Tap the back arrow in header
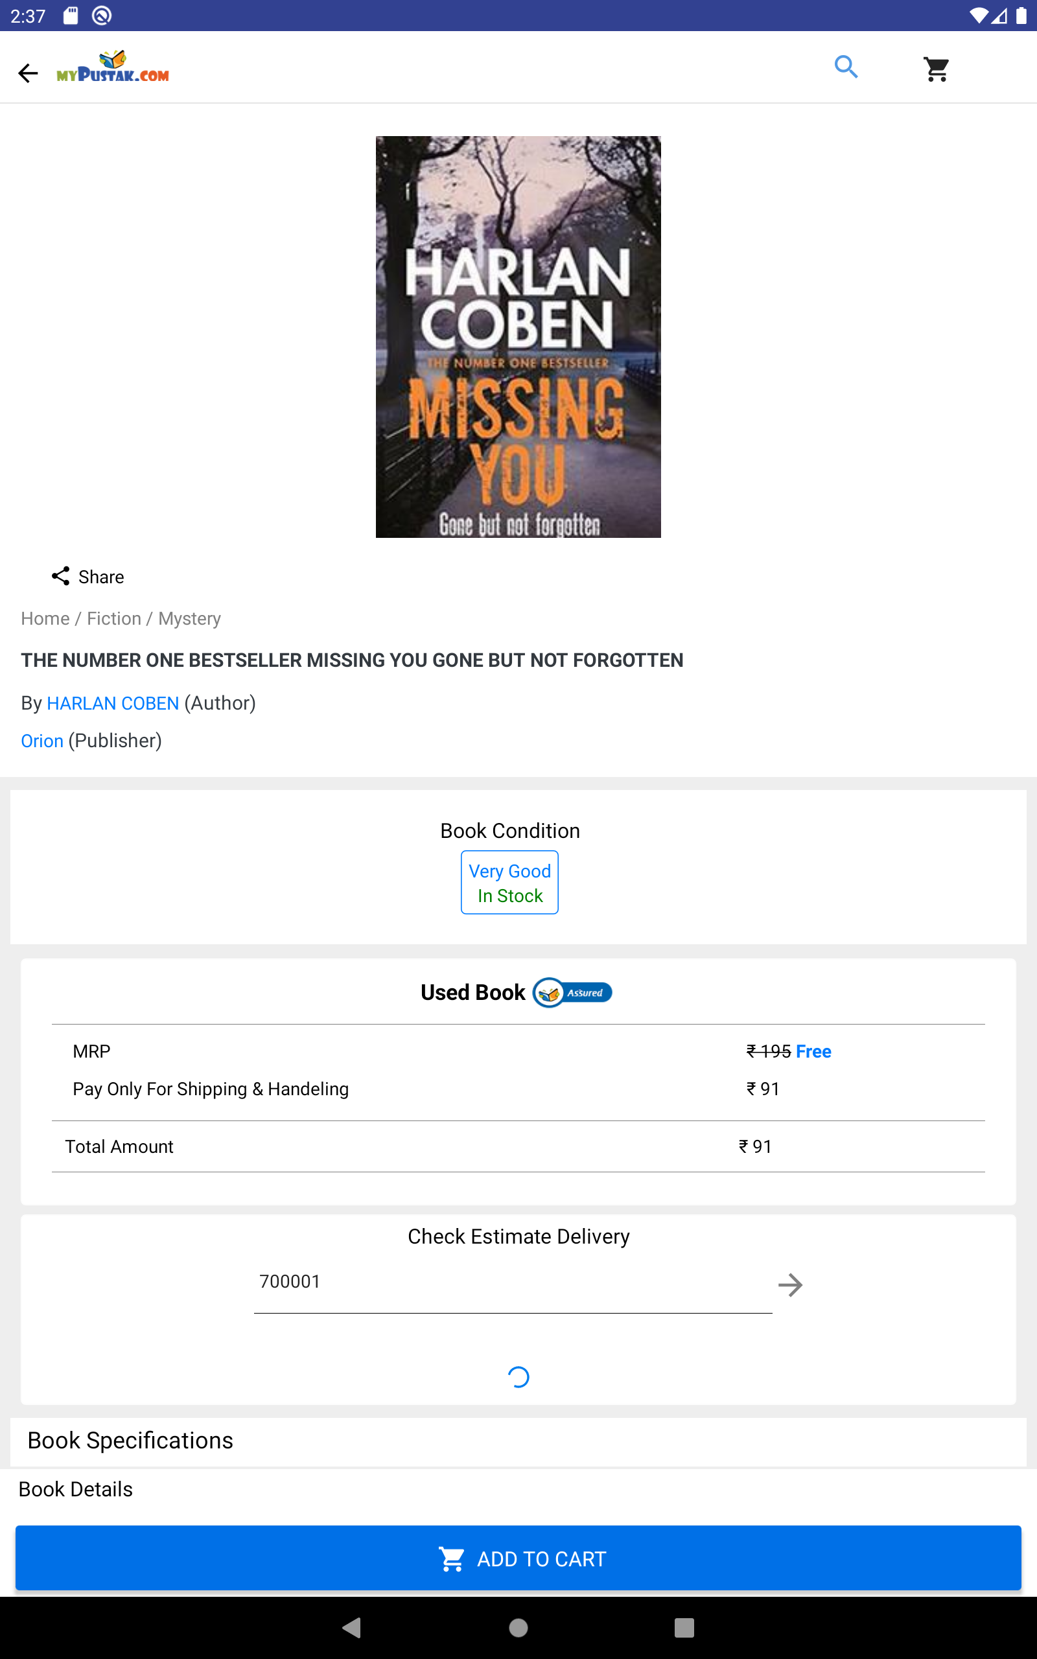This screenshot has height=1659, width=1037. 28,73
